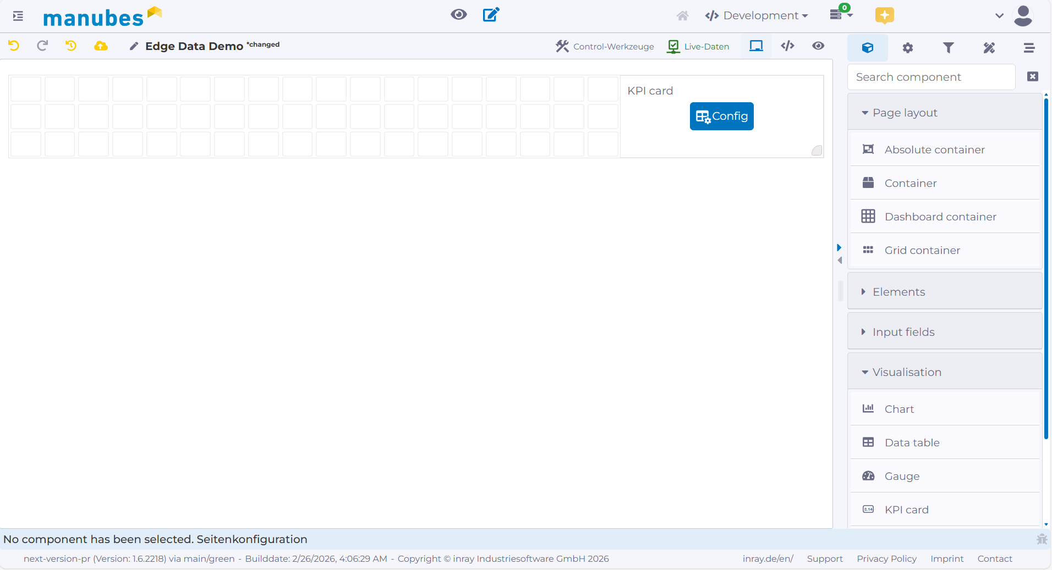Toggle Live-Daten on
1052x570 pixels.
698,46
